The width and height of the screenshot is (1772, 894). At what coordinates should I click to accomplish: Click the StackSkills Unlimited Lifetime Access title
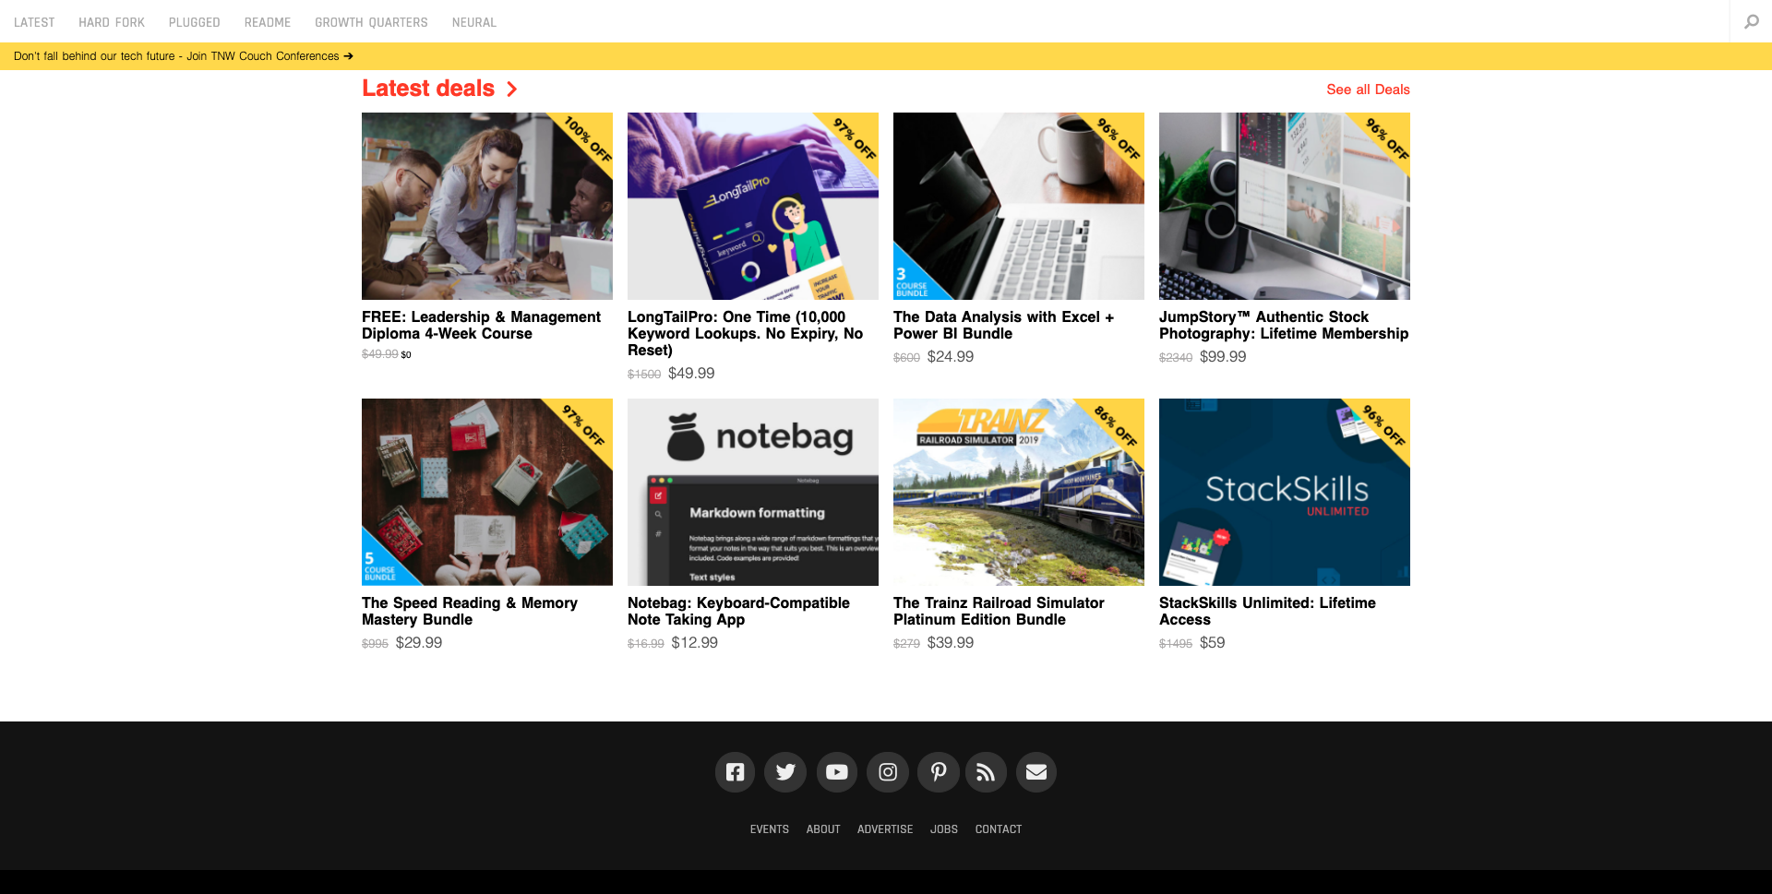(1267, 611)
